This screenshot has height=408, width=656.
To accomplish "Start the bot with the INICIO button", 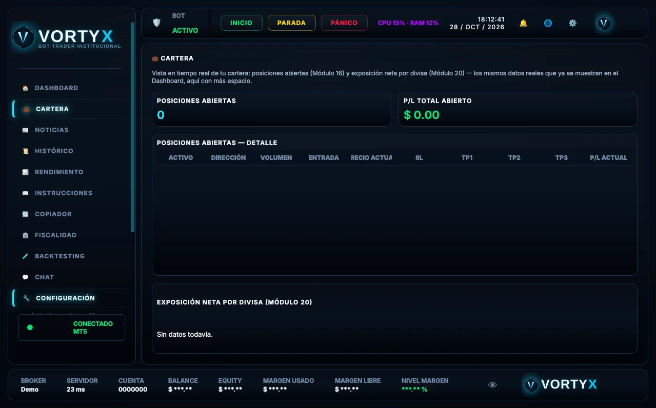I will (241, 23).
